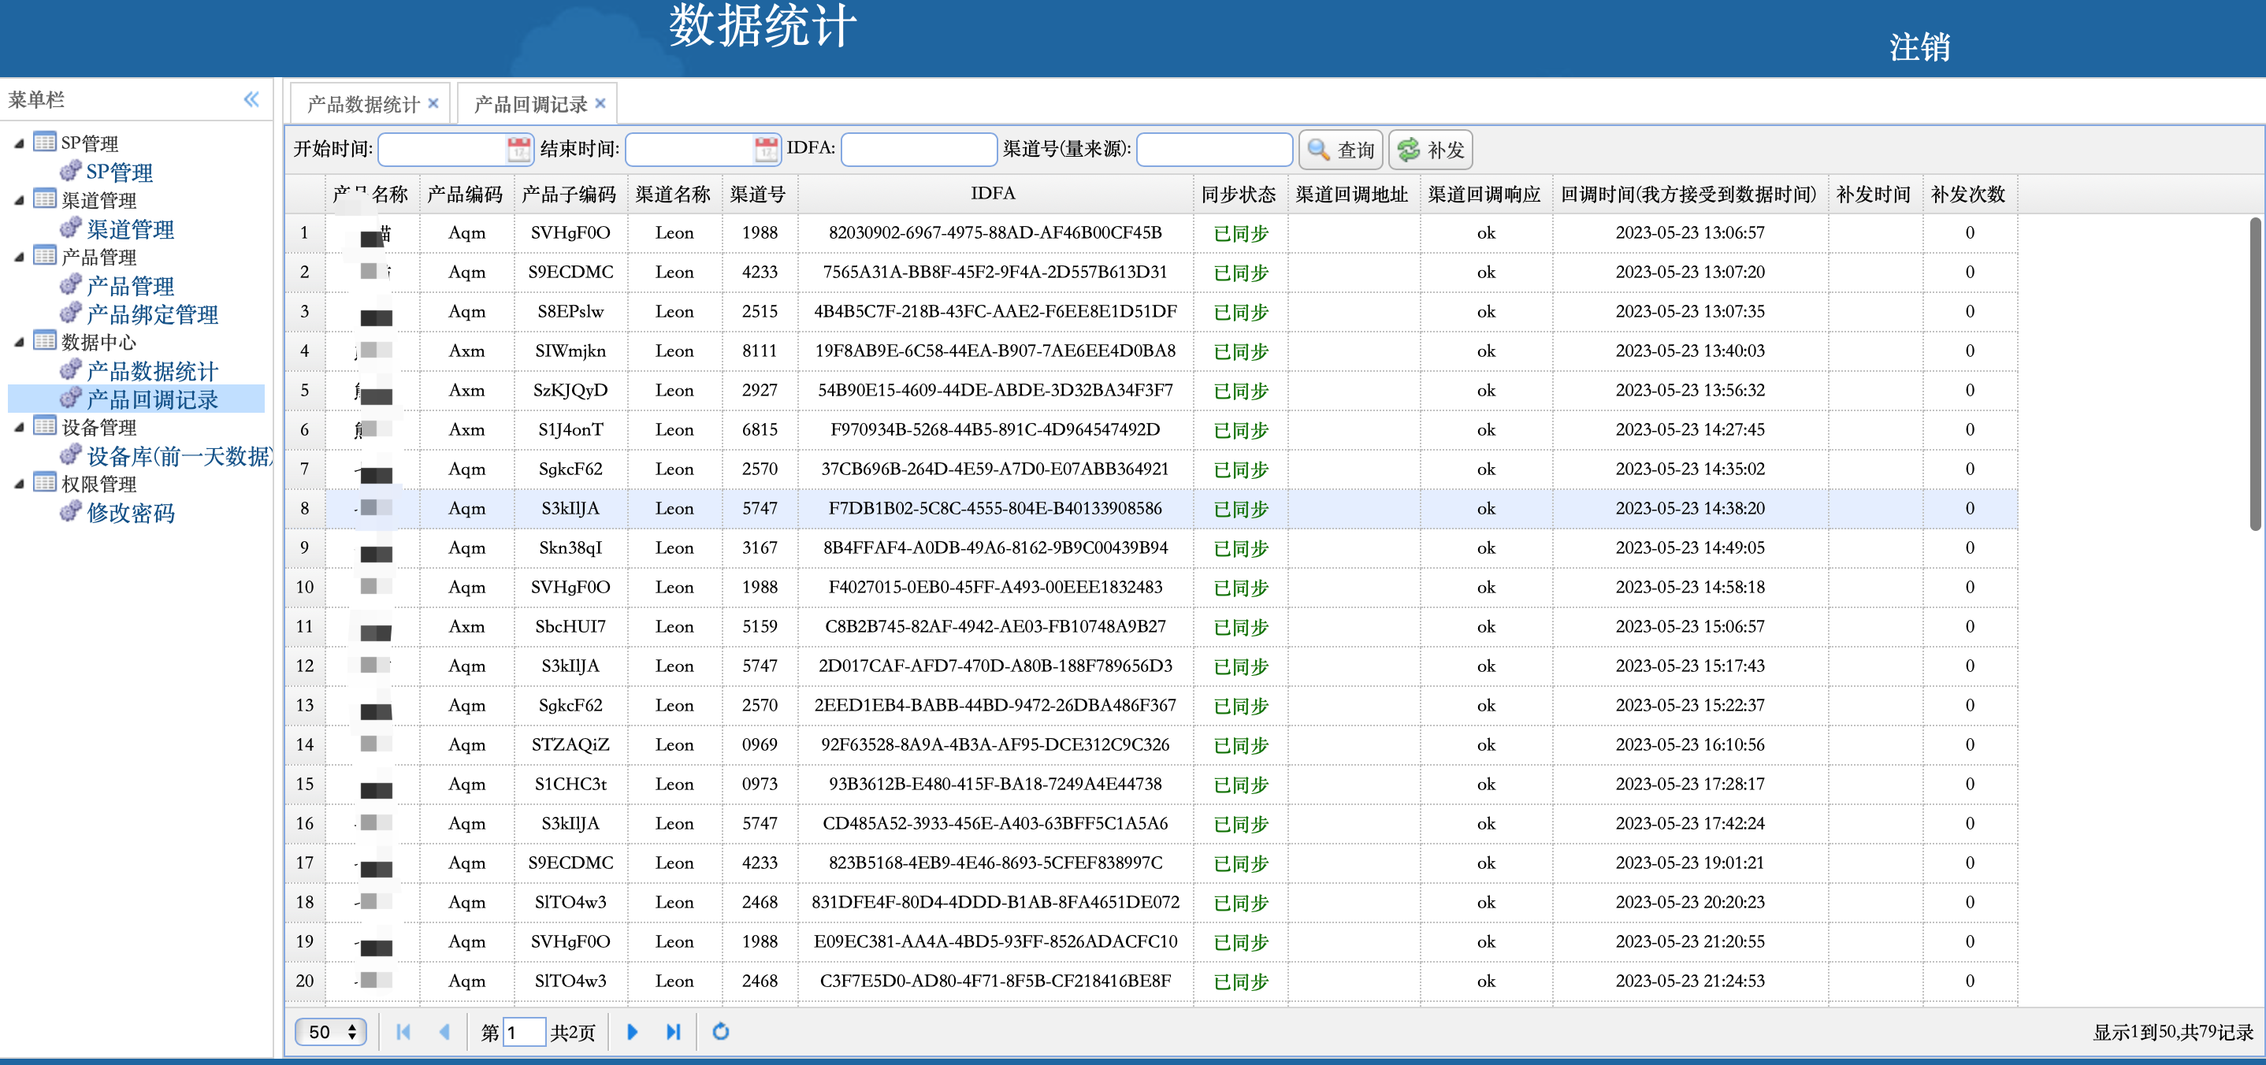Click the 渠道管理 folder icon

45,199
